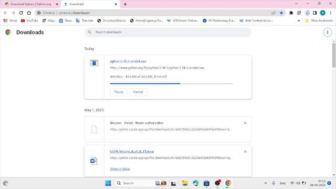Open the notification count badge
The height and width of the screenshot is (189, 336).
point(329,183)
